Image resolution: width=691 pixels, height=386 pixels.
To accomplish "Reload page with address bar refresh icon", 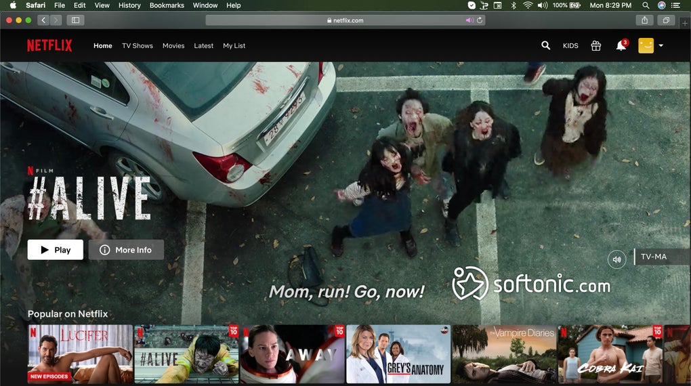I will (x=480, y=20).
